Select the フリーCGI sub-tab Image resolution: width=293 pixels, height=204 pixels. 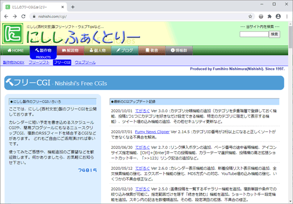(62, 62)
